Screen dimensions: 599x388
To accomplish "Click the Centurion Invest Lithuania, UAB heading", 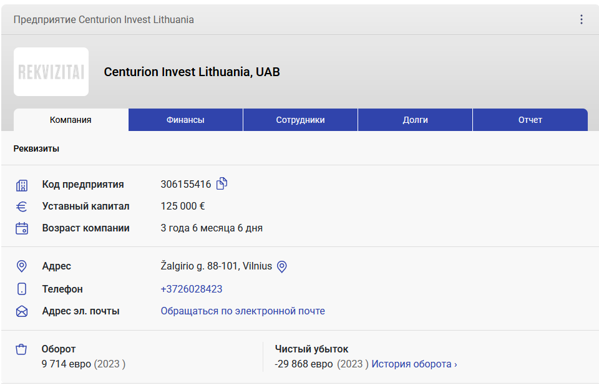I will tap(192, 72).
